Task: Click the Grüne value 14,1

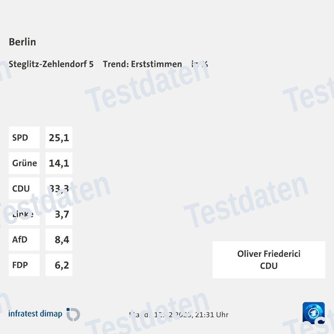Action: coord(59,163)
